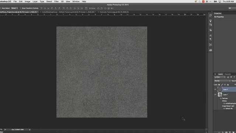Toggle Show Transform Controls checkbox

(21, 8)
